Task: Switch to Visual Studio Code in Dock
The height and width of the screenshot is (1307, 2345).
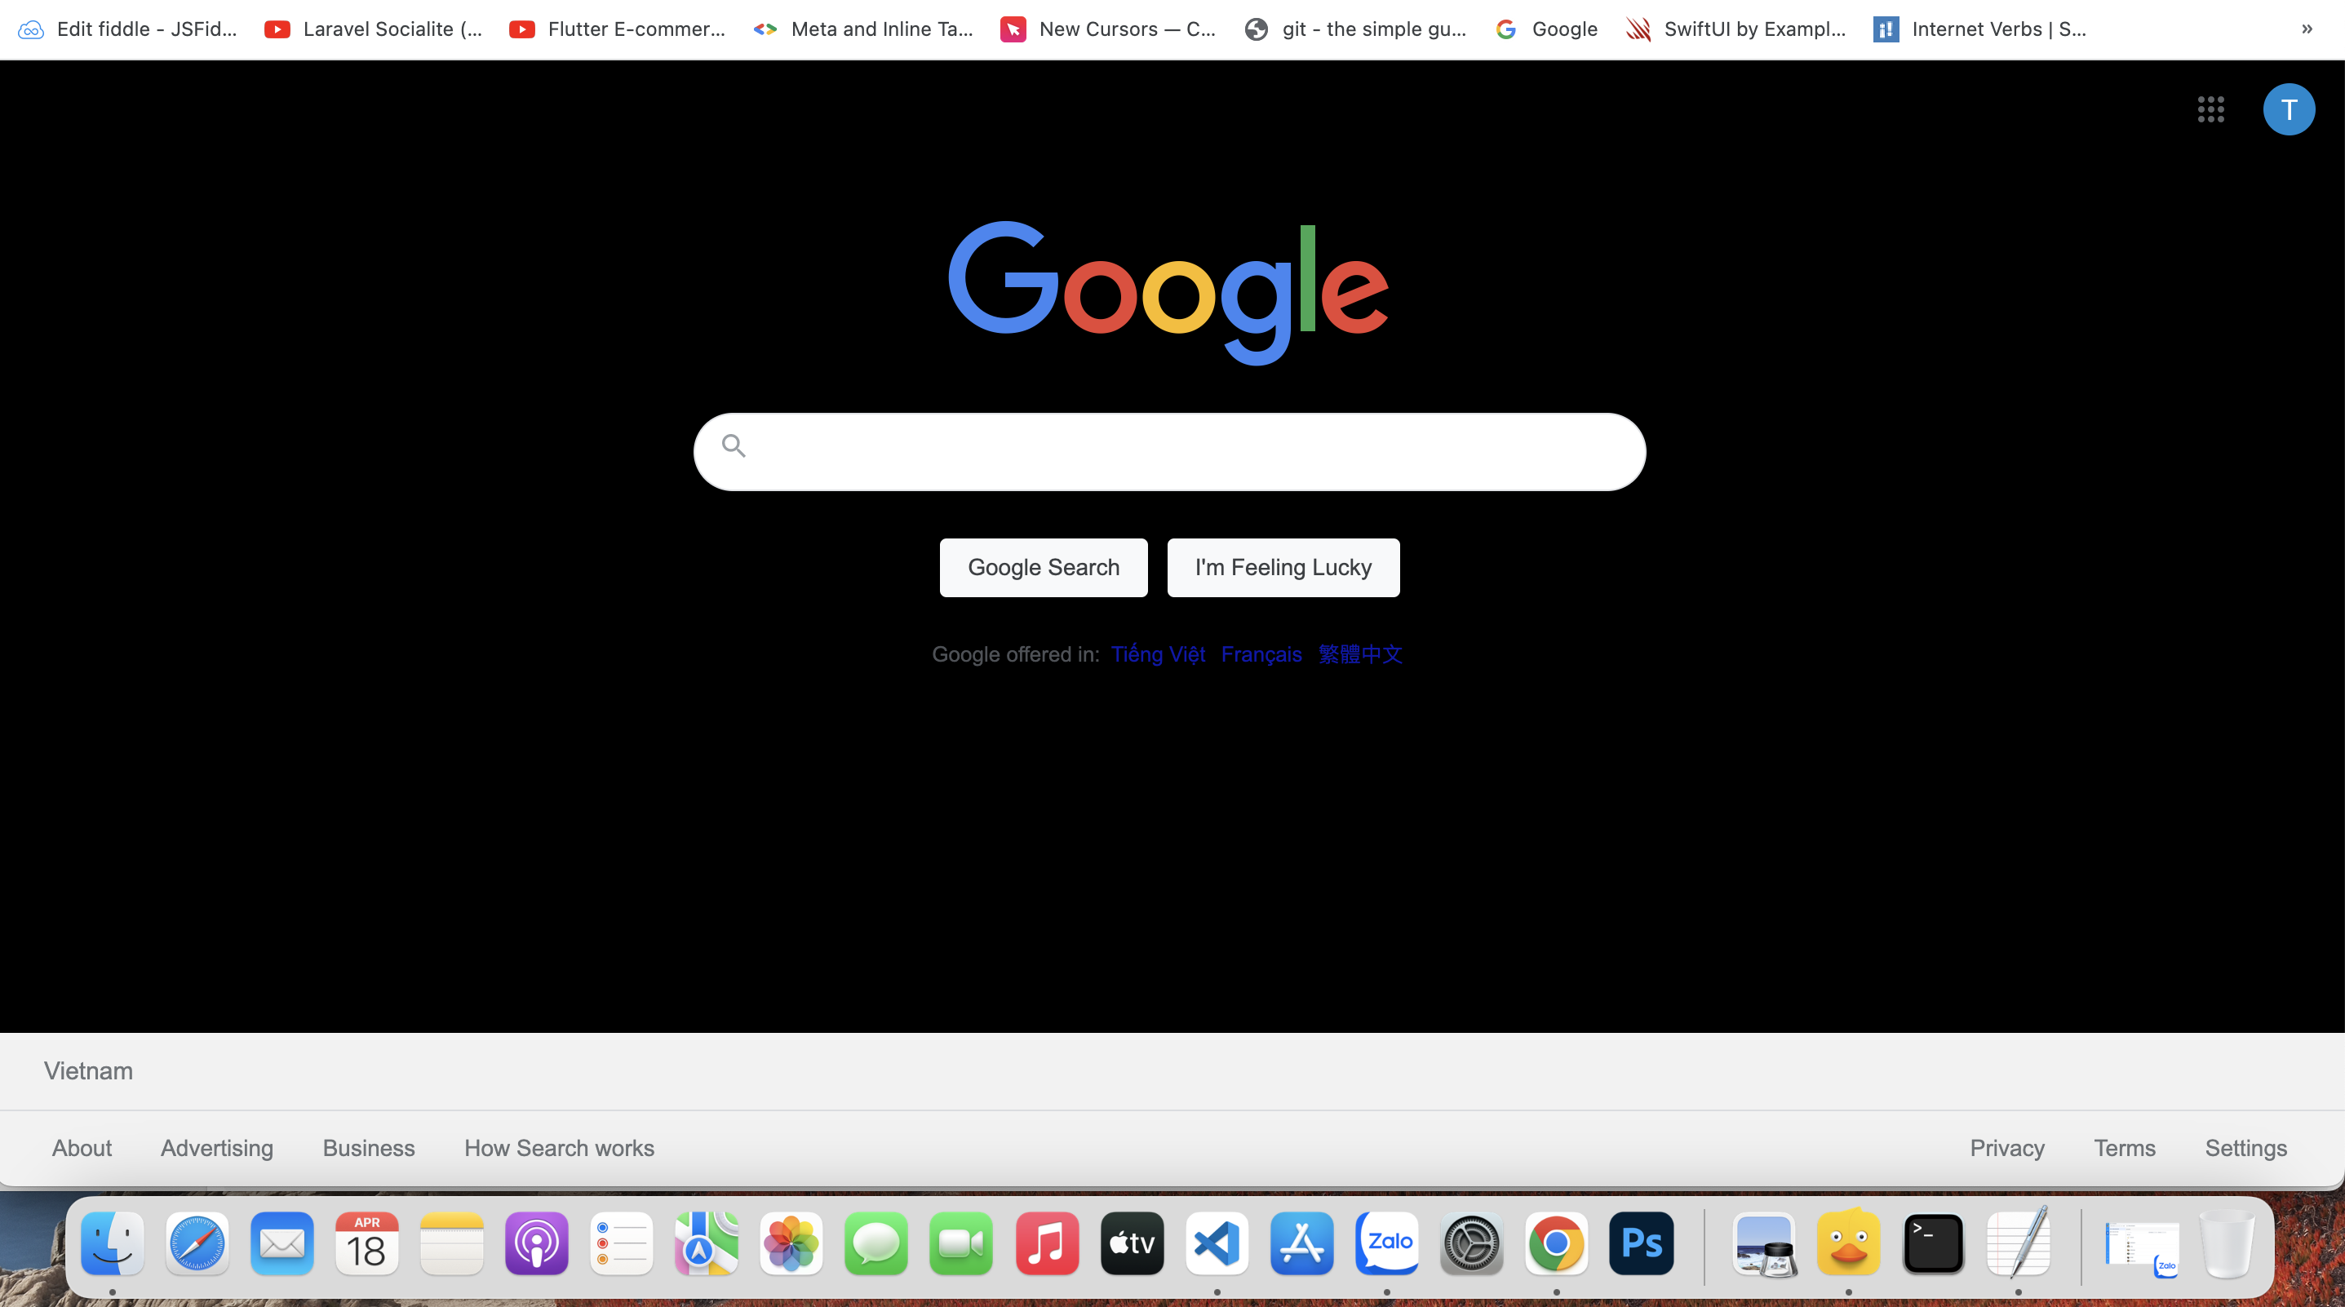Action: tap(1217, 1243)
